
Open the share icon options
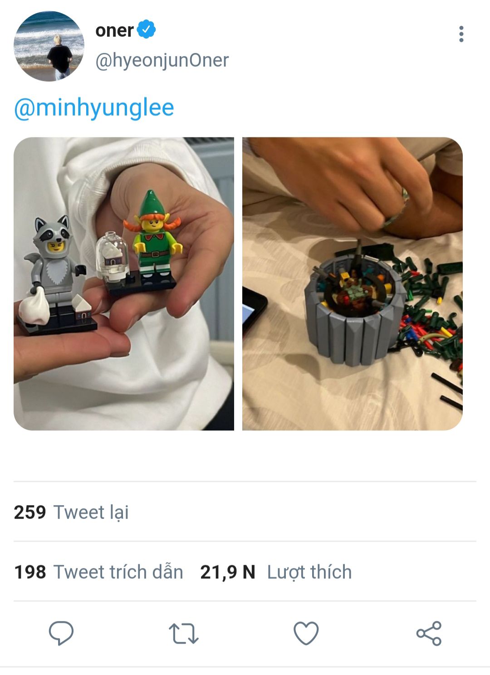429,633
